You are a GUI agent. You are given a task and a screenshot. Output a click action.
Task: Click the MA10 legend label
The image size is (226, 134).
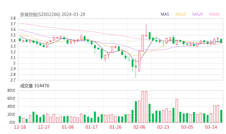pos(180,14)
